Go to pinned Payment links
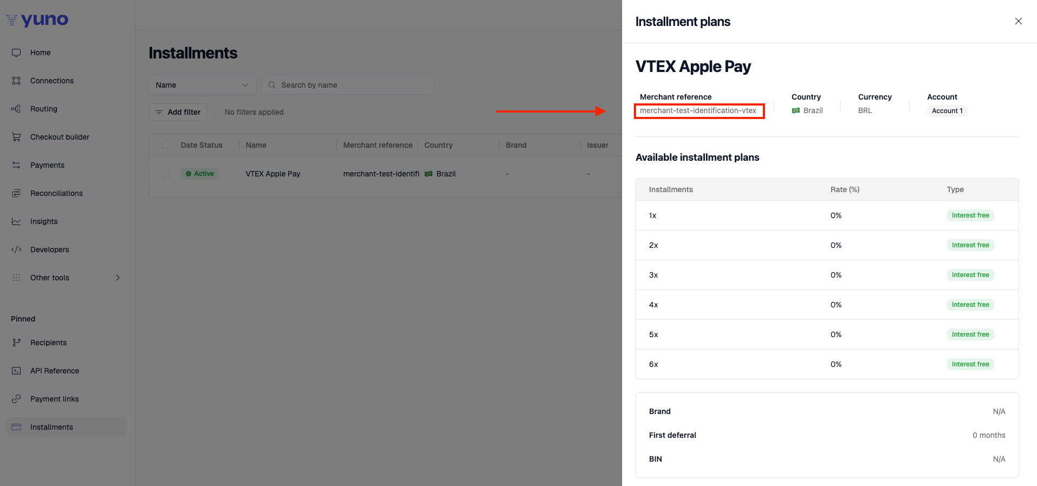This screenshot has height=486, width=1037. coord(55,399)
